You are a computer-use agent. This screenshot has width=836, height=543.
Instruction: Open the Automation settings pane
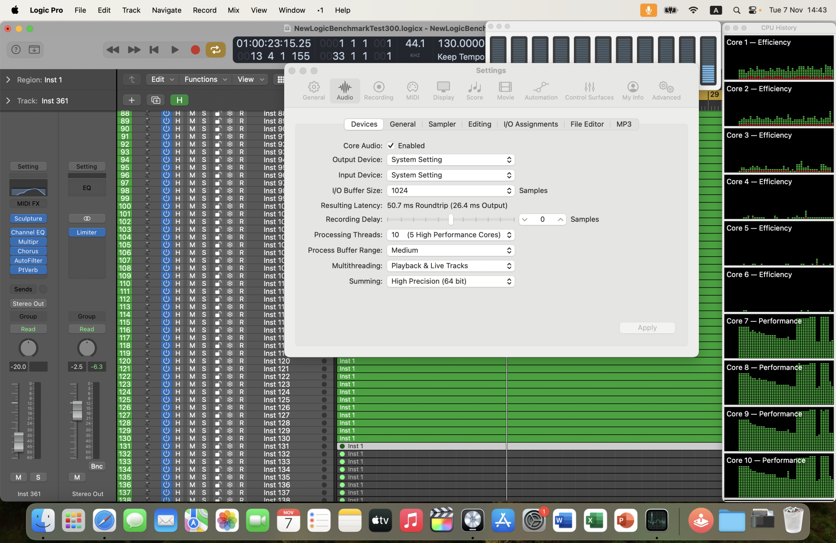tap(541, 90)
